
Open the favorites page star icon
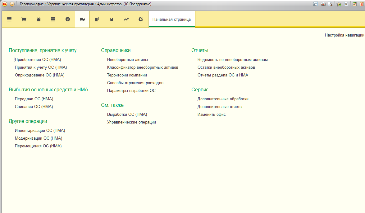click(x=346, y=4)
